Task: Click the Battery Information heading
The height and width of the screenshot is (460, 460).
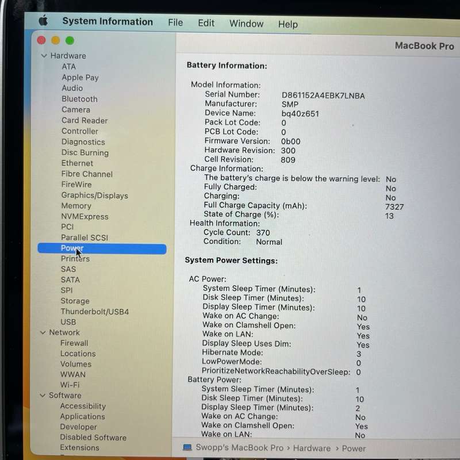Action: click(x=227, y=66)
